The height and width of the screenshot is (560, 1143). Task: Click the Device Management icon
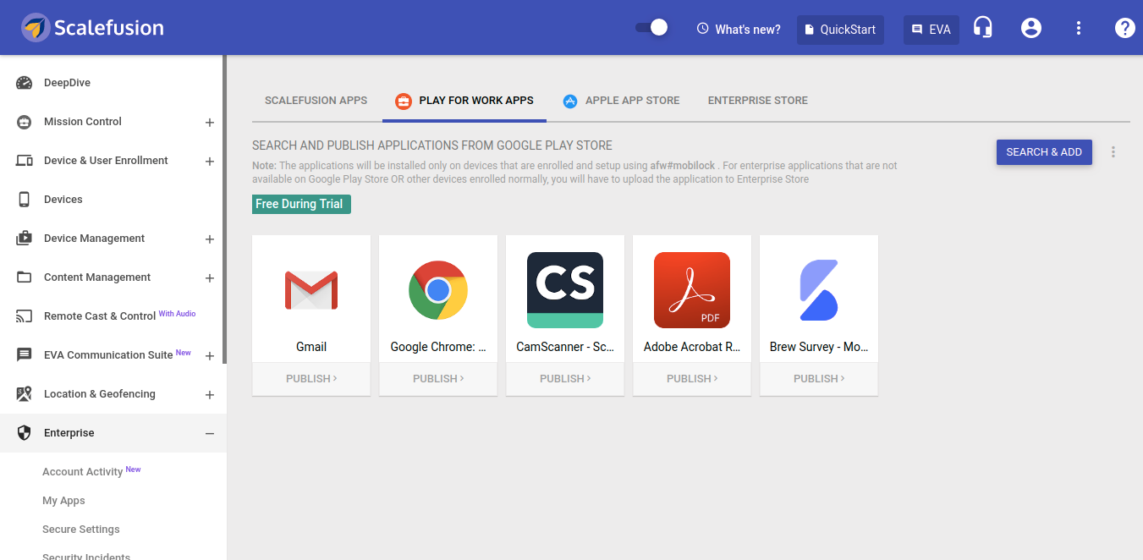[25, 239]
